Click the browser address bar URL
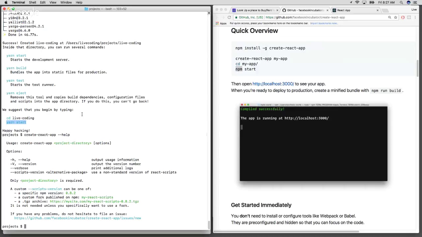The width and height of the screenshot is (422, 237). [x=305, y=17]
